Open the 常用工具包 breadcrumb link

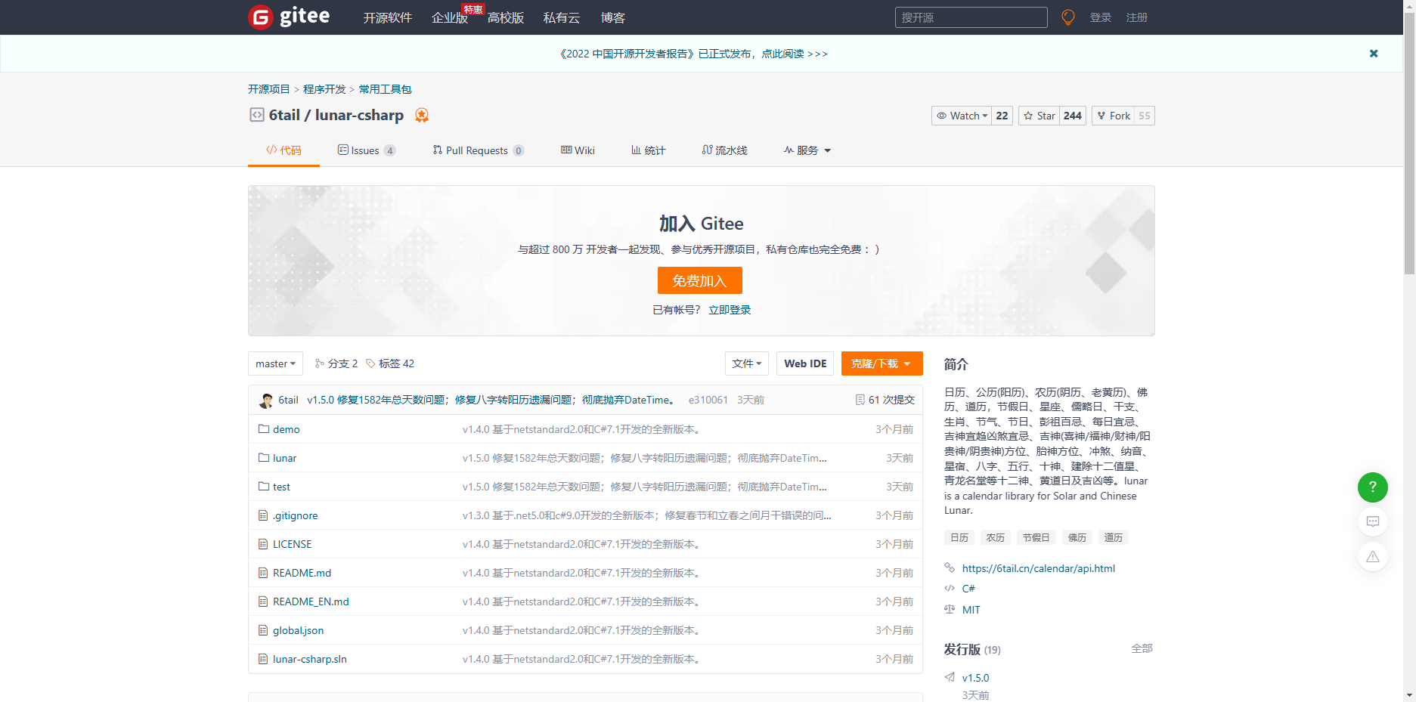(385, 89)
